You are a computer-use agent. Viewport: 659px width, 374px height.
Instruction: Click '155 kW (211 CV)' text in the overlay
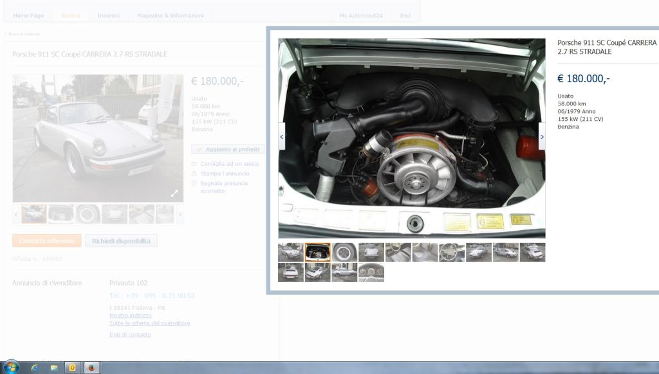coord(580,119)
